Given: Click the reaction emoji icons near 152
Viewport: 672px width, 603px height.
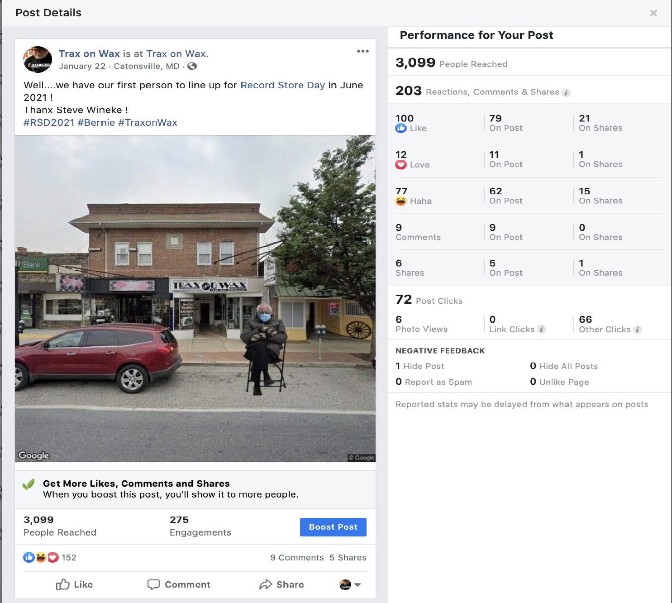Looking at the screenshot, I should [41, 557].
